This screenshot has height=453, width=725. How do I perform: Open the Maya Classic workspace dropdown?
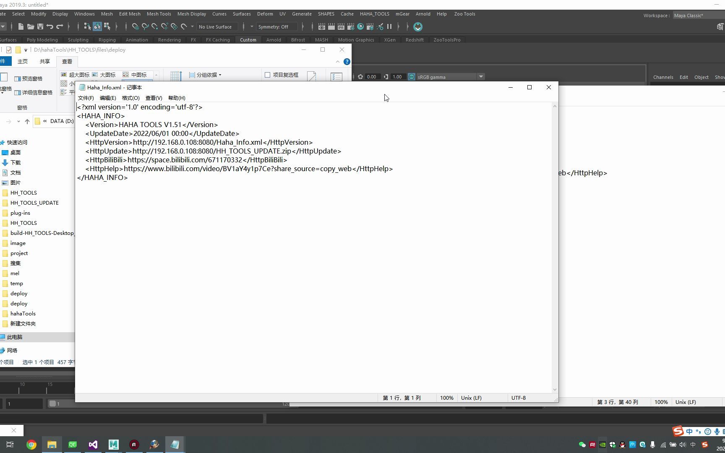pyautogui.click(x=699, y=16)
